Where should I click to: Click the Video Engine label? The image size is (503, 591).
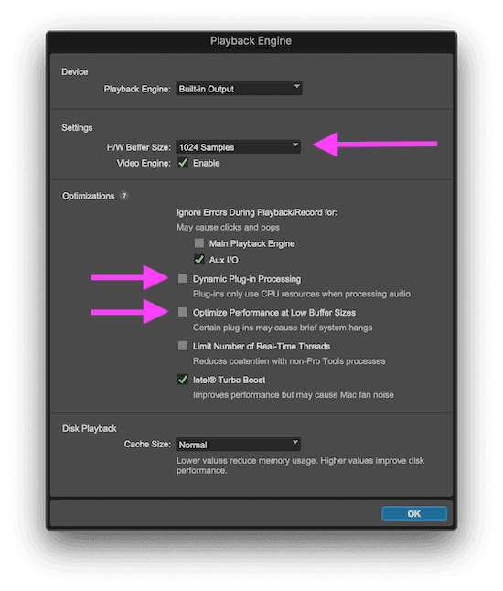click(144, 163)
